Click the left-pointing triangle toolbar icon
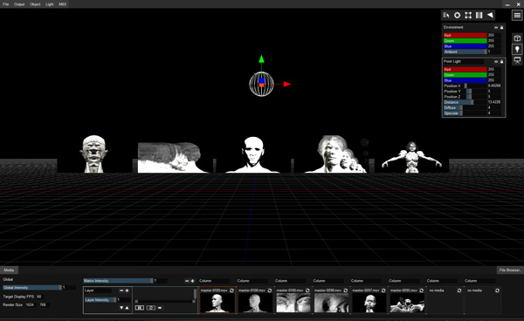This screenshot has width=524, height=321. [x=490, y=15]
